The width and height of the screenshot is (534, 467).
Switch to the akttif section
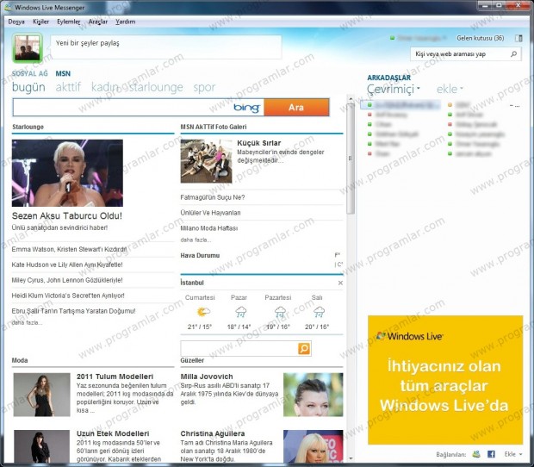(68, 87)
